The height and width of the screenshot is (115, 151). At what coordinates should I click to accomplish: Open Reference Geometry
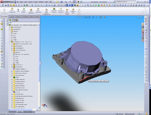click(61, 11)
